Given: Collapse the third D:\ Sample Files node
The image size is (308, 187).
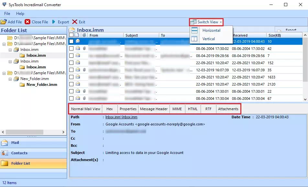Looking at the screenshot, I should tap(4, 73).
